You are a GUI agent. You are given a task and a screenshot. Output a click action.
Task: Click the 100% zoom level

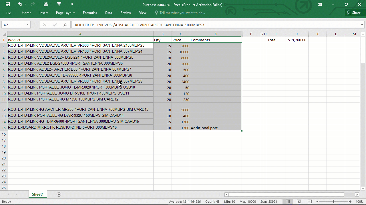click(359, 202)
